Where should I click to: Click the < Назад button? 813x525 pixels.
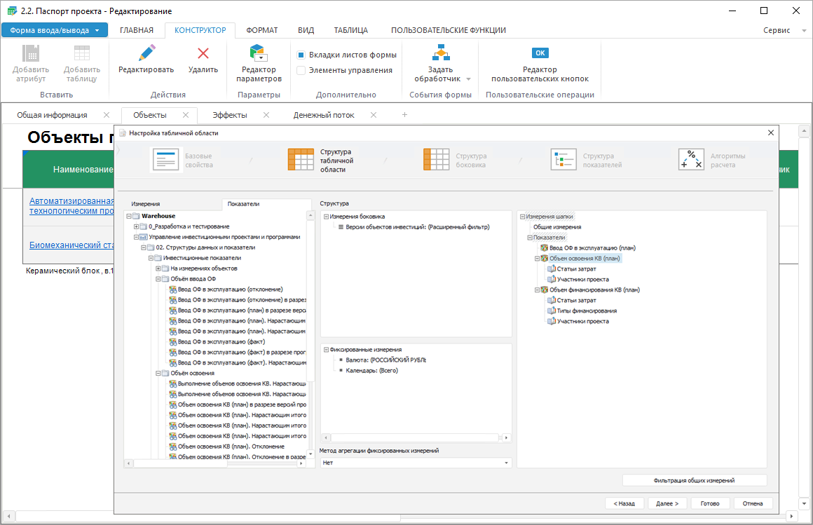tap(624, 503)
